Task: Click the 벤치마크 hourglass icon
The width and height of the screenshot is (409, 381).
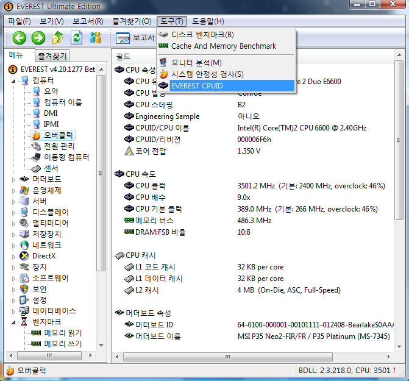Action: tap(24, 321)
